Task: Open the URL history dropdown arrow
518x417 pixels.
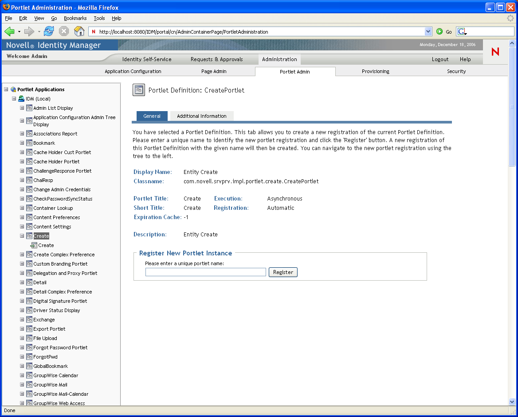Action: point(428,31)
